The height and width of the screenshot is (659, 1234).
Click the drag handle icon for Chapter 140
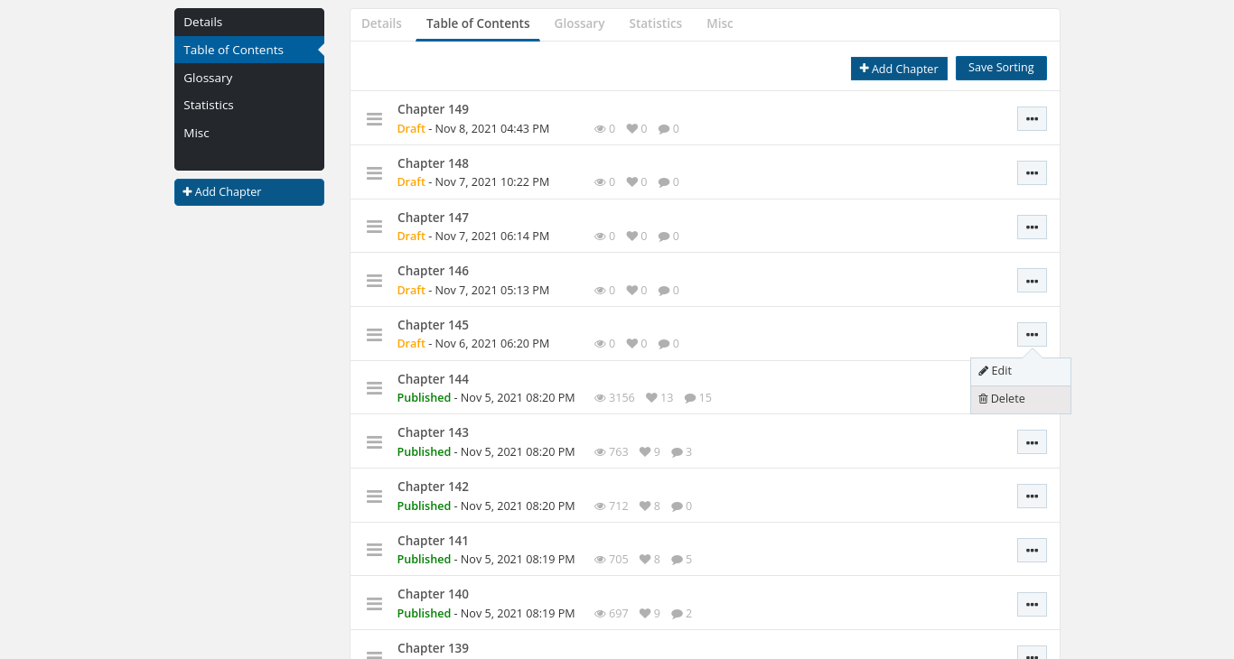(374, 603)
